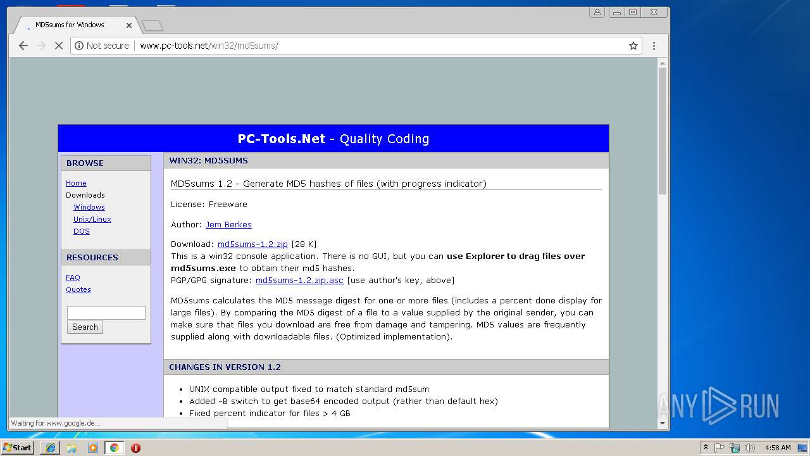Go back using the browser back arrow
This screenshot has height=456, width=810.
click(x=23, y=46)
